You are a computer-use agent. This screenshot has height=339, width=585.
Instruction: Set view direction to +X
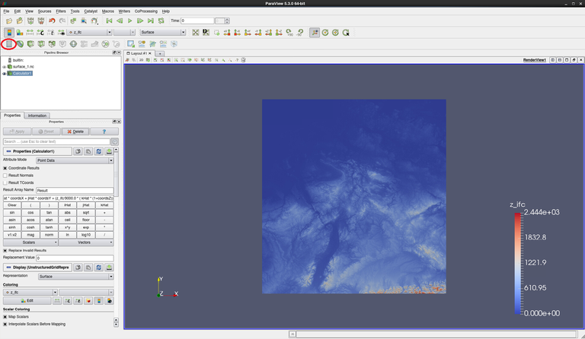click(227, 33)
